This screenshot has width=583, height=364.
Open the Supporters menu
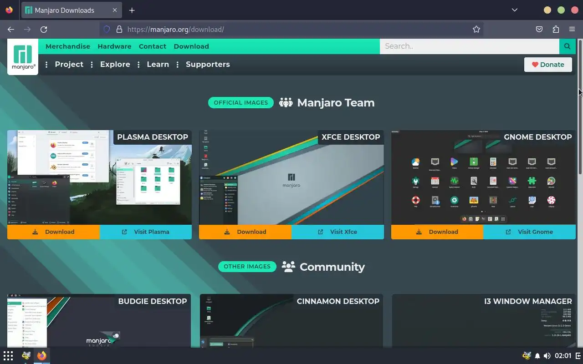[x=208, y=64]
